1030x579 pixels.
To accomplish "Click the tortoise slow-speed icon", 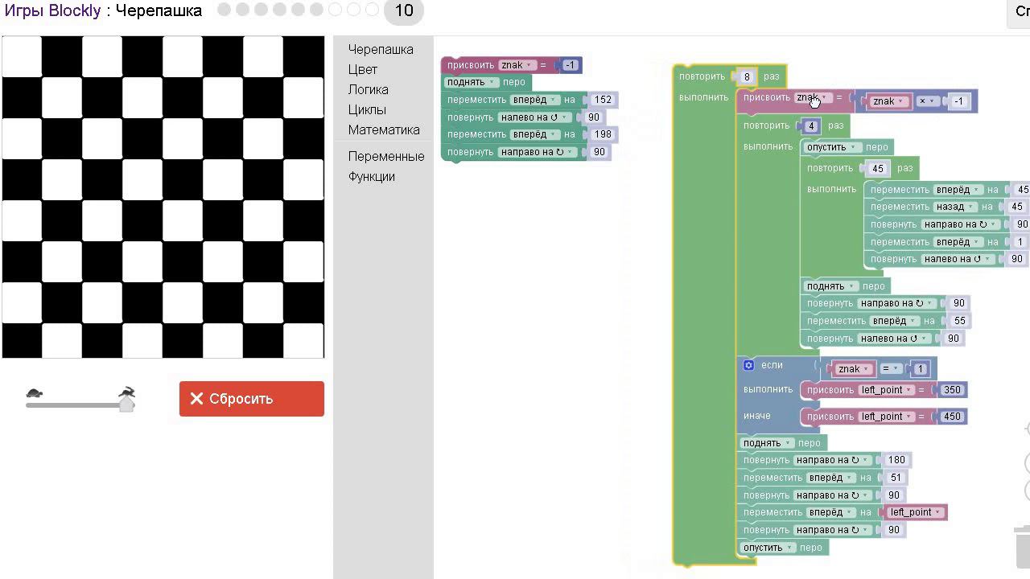I will point(35,393).
